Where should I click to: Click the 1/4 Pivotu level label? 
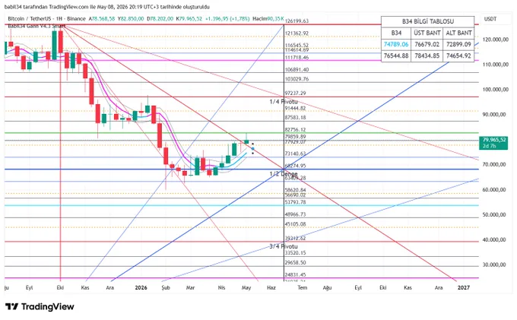[x=284, y=102]
